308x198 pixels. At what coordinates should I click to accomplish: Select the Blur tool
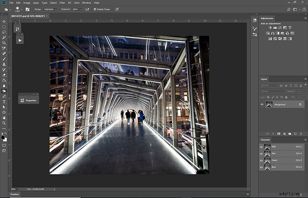click(x=4, y=86)
